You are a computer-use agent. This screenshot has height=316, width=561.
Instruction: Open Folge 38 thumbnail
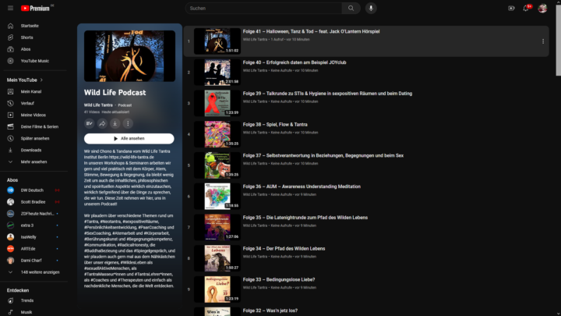217,134
